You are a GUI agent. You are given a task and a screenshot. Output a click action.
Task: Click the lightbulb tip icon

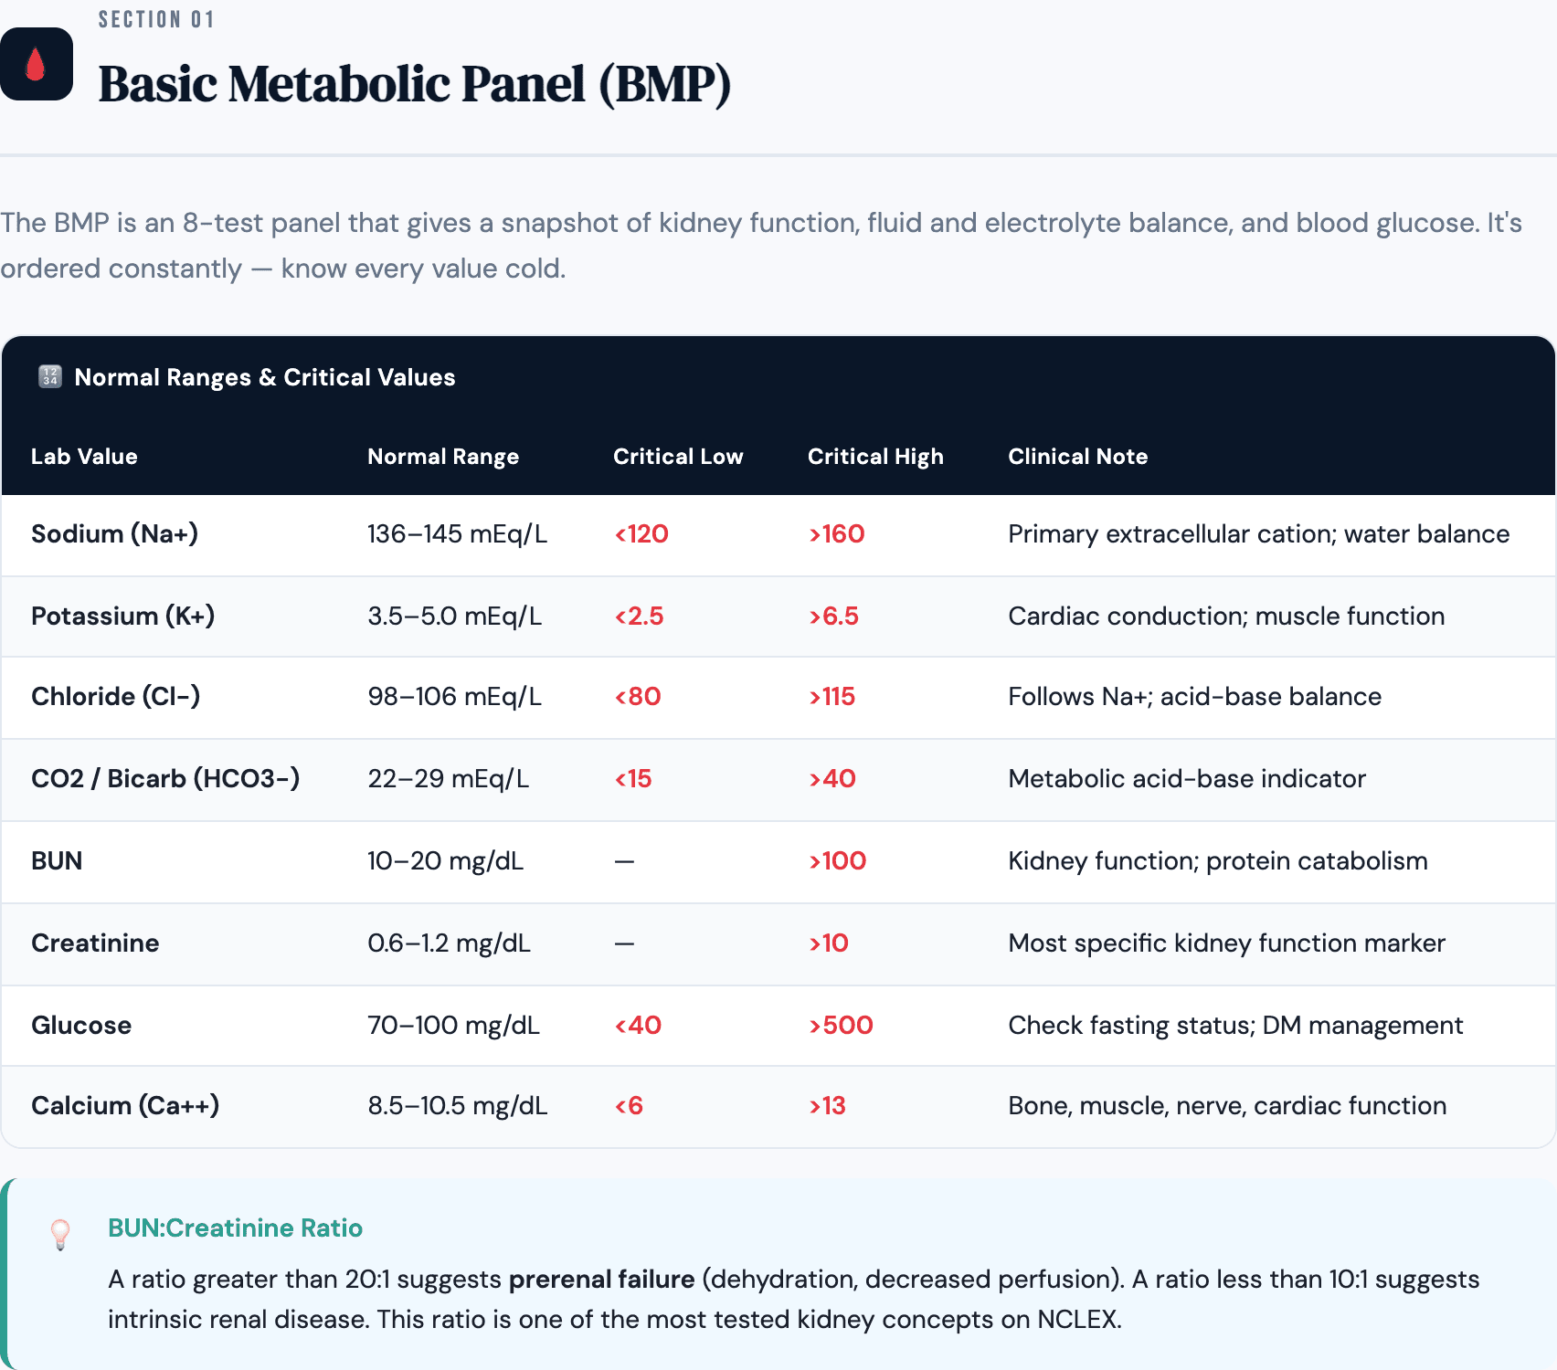60,1235
